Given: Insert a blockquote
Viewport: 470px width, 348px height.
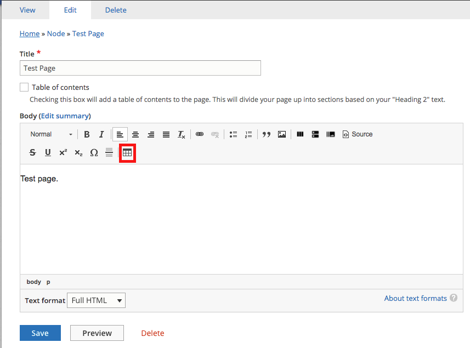Looking at the screenshot, I should (266, 134).
